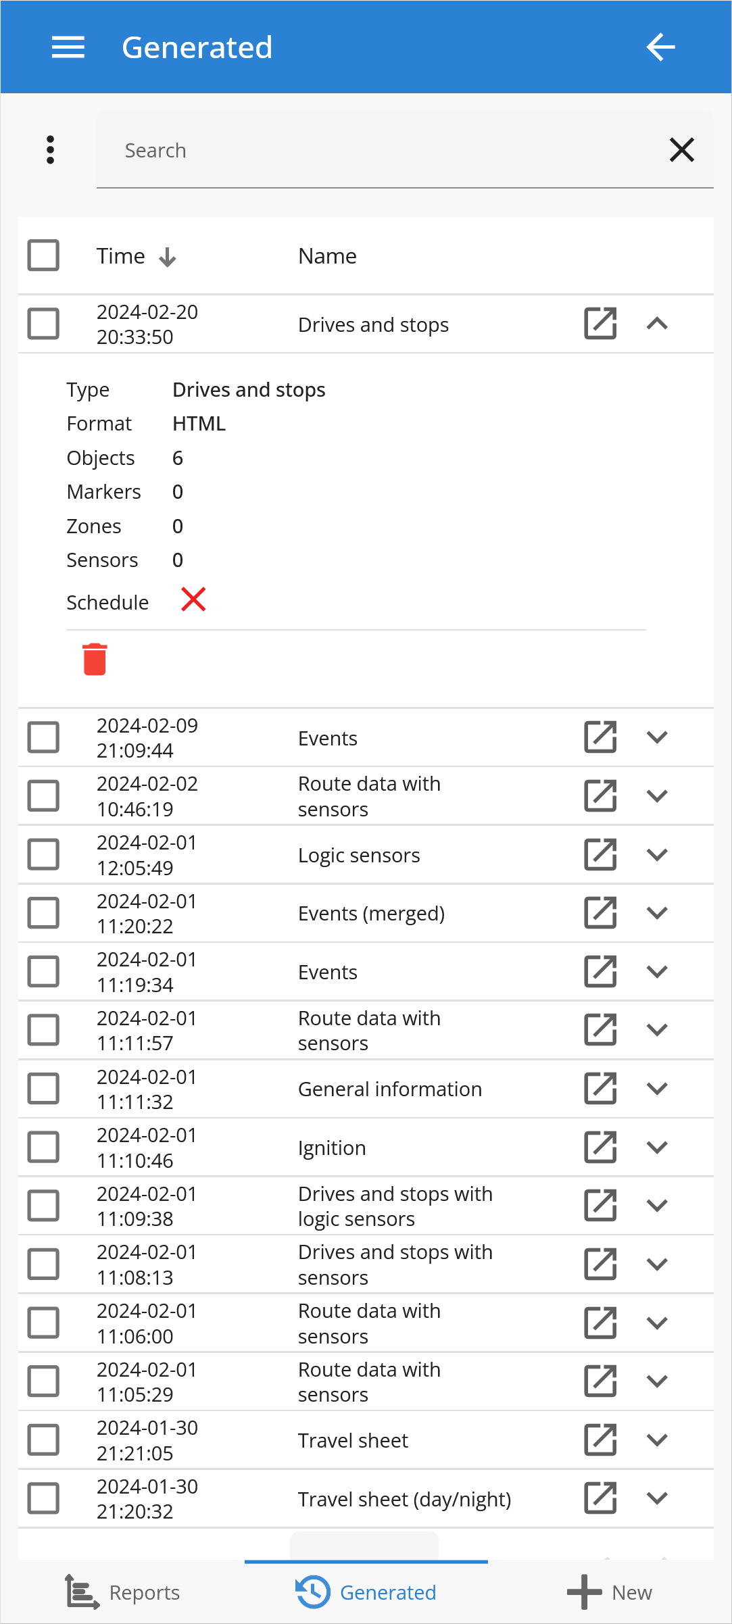
Task: Open the Travel sheet report externally
Action: click(x=600, y=1440)
